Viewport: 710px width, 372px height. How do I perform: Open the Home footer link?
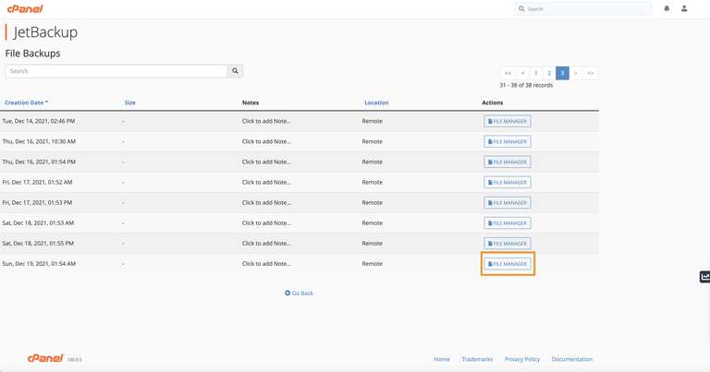coord(442,359)
